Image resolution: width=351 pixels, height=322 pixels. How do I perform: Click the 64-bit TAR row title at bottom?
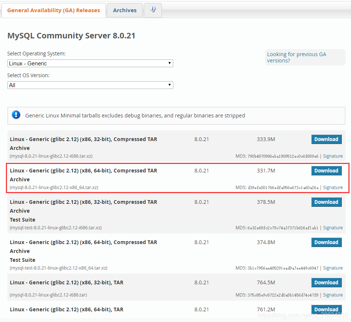pyautogui.click(x=66, y=309)
